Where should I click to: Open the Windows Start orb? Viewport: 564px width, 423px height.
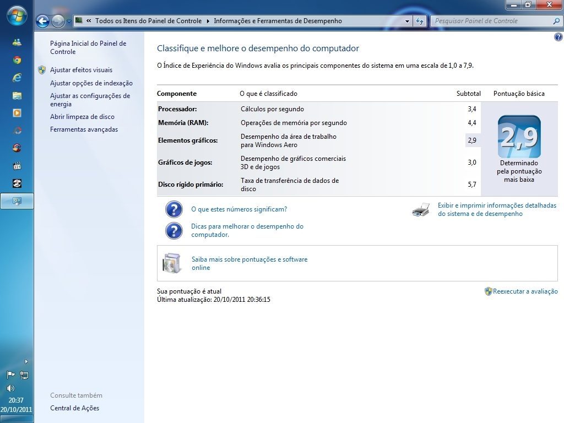[17, 16]
